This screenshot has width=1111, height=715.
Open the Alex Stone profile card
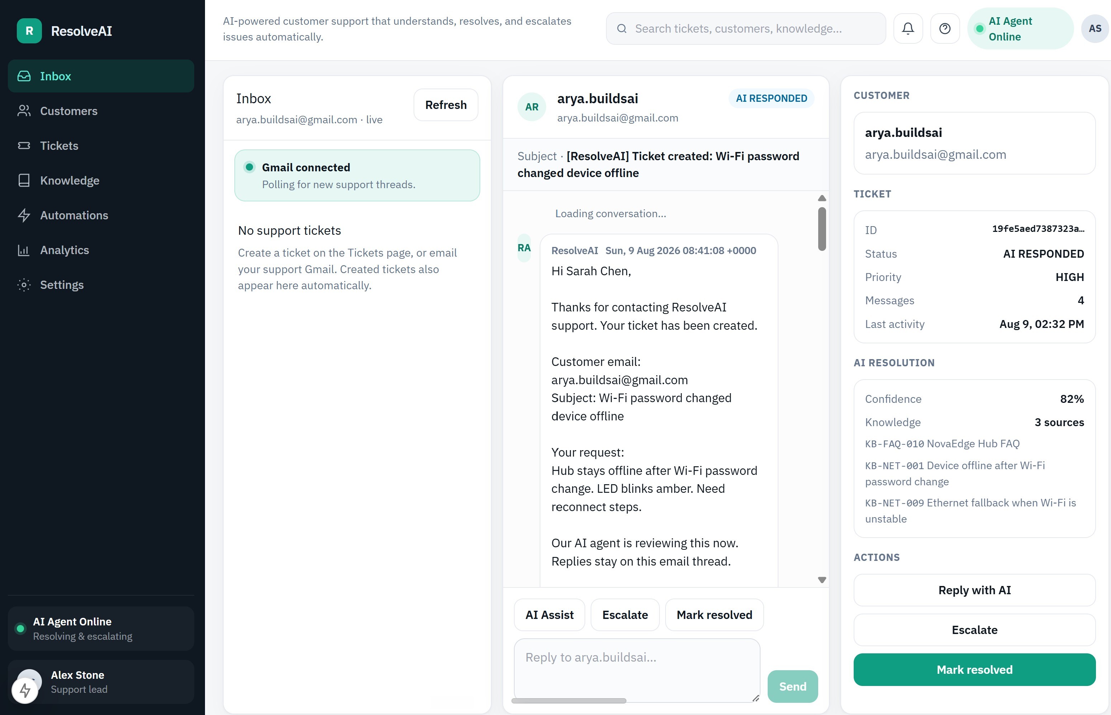[101, 682]
